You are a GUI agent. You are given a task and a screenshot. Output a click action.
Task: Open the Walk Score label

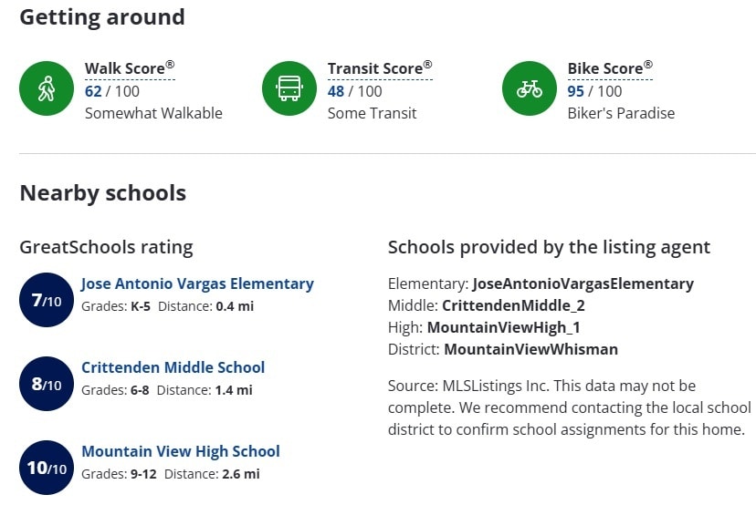(x=130, y=69)
